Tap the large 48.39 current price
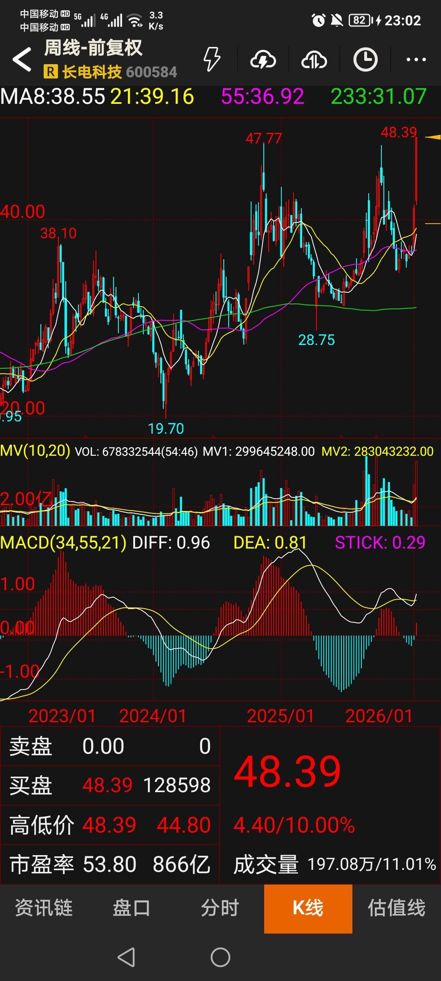The image size is (441, 981). coord(287,772)
